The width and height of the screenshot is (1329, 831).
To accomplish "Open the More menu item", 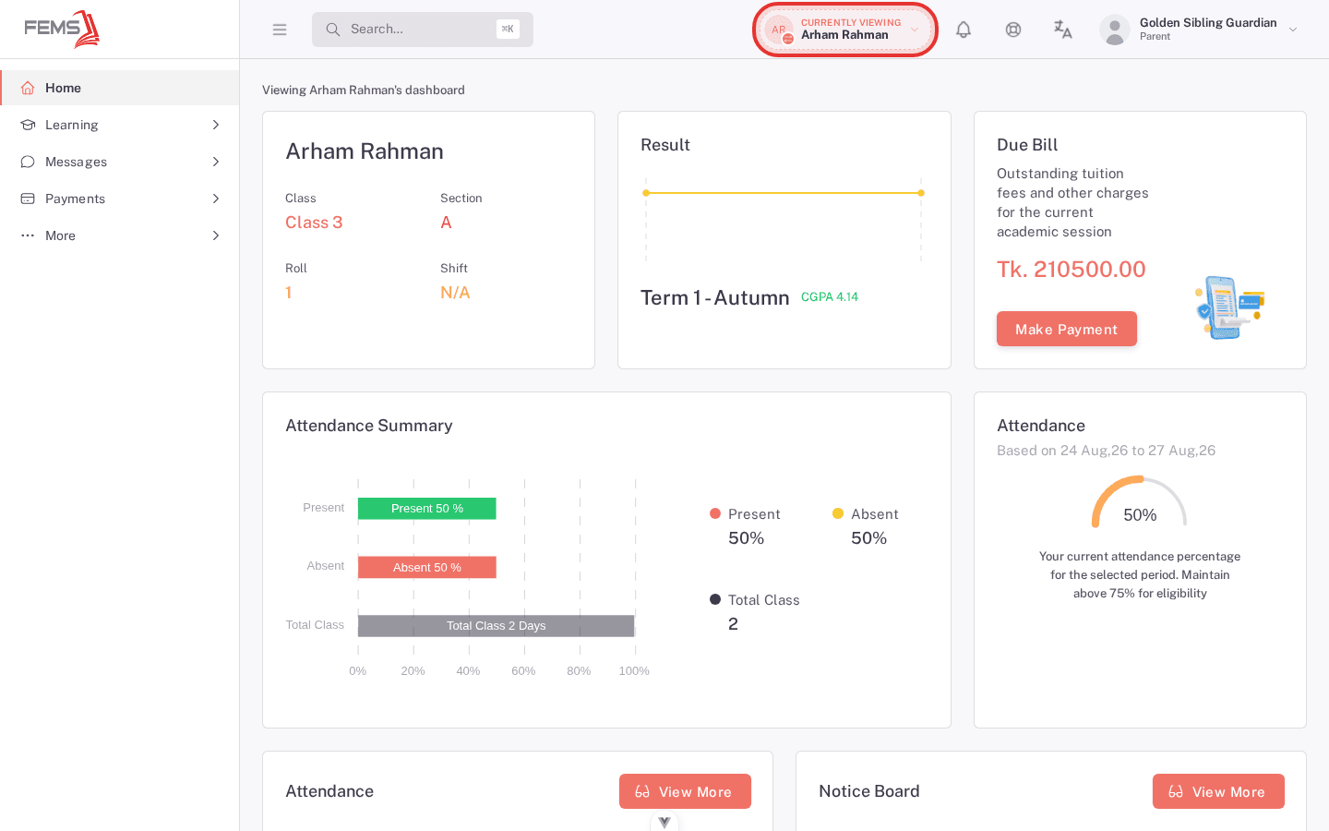I will (x=120, y=235).
